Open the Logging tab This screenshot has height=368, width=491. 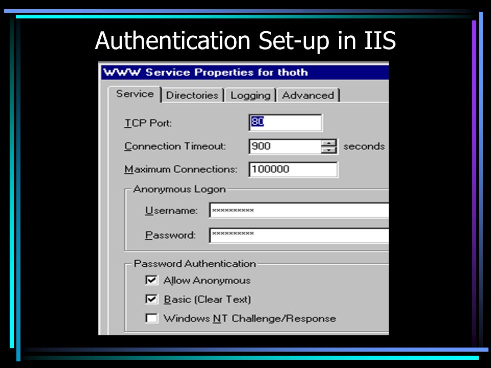(250, 95)
